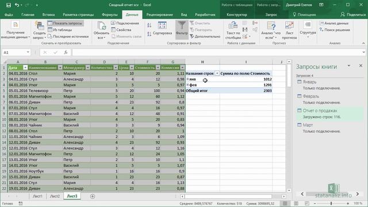Add a new sheet with plus icon
368x207 pixels.
tap(93, 196)
